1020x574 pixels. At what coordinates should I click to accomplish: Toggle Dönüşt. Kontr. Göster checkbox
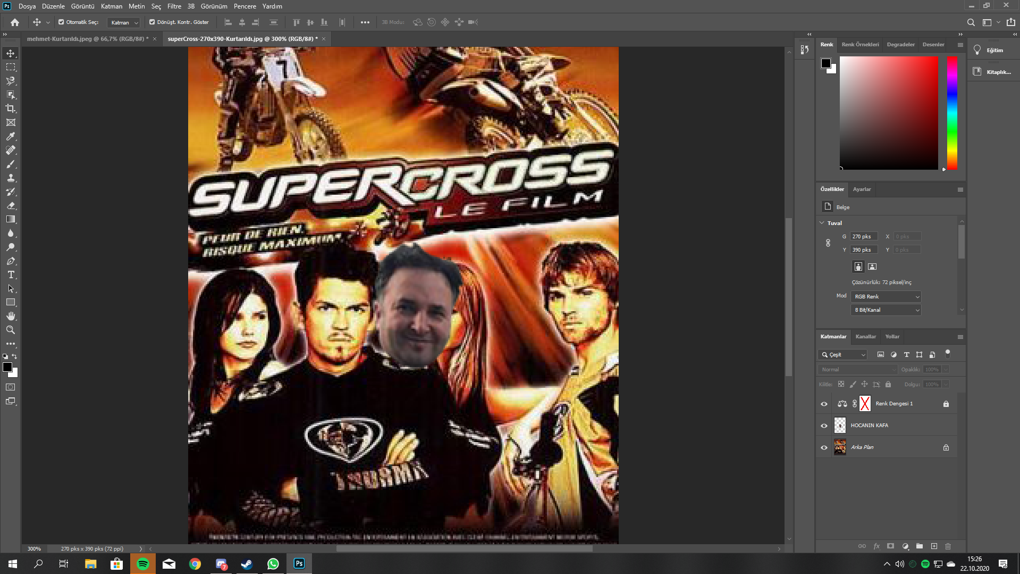pos(152,22)
